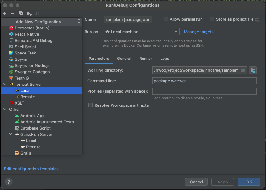Switch to the Parameters tab

coord(99,59)
